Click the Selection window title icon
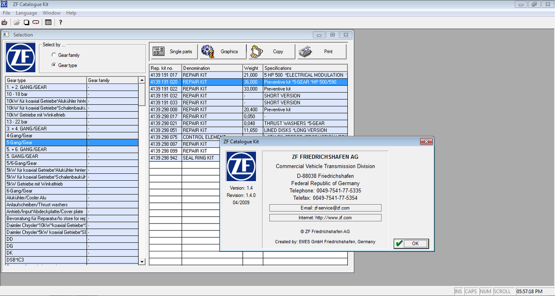The width and height of the screenshot is (555, 296). [7, 35]
